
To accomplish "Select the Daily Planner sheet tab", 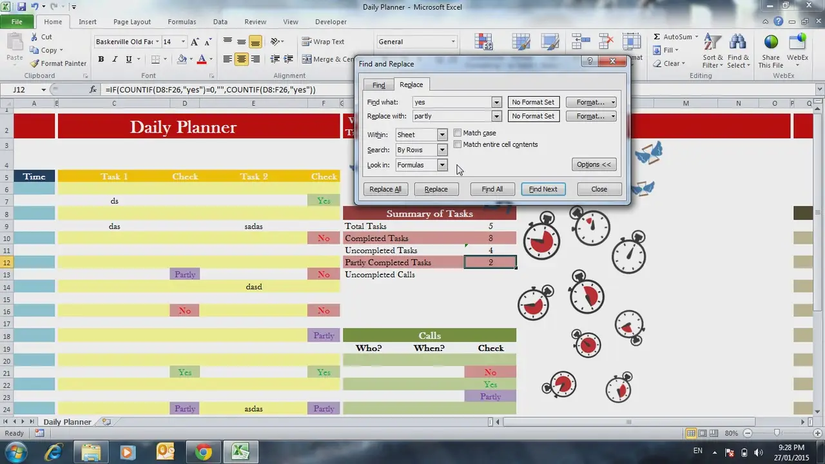I will (x=67, y=422).
